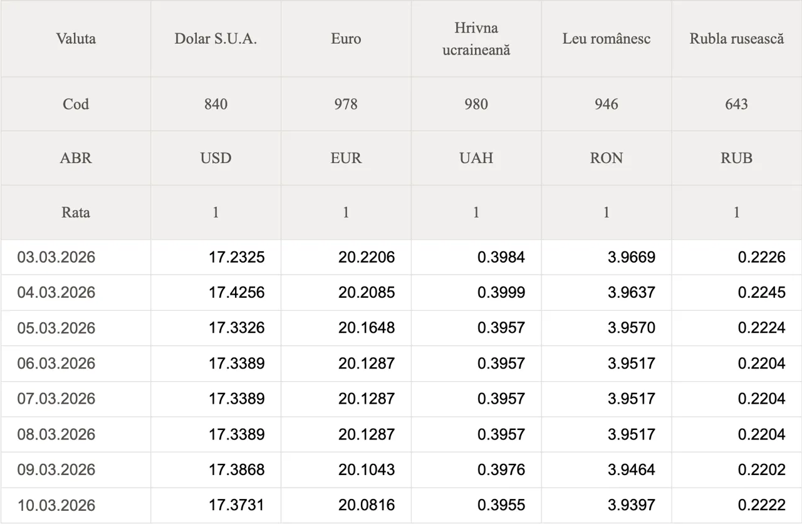Click the Rubla rusească header cell
This screenshot has height=524, width=802.
[x=736, y=39]
